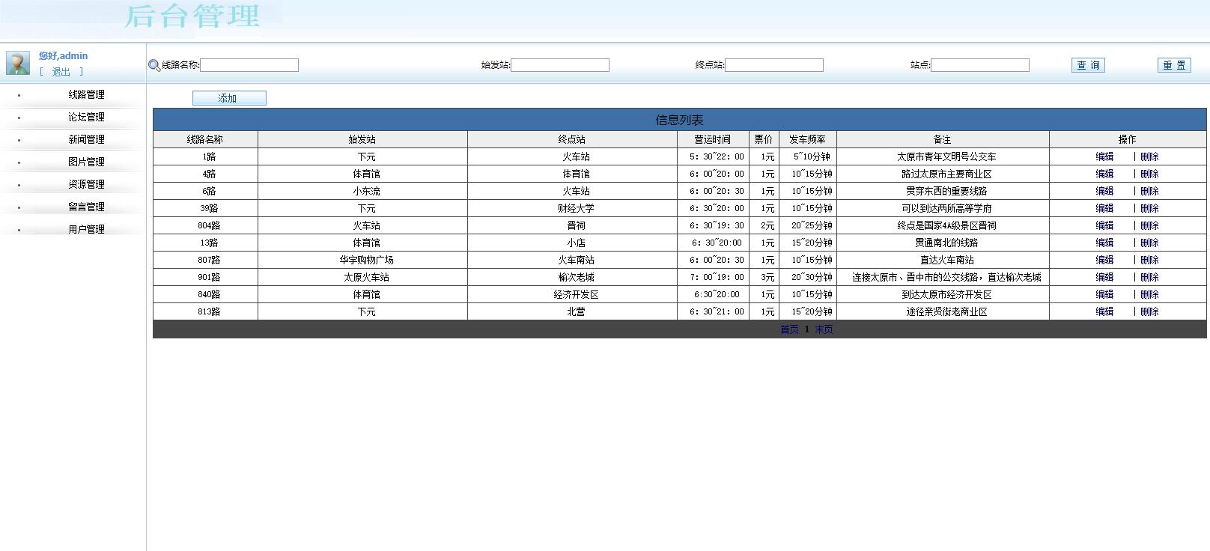
Task: Select the 终点是国家4A级景区晋祠 remark cell
Action: pos(943,225)
